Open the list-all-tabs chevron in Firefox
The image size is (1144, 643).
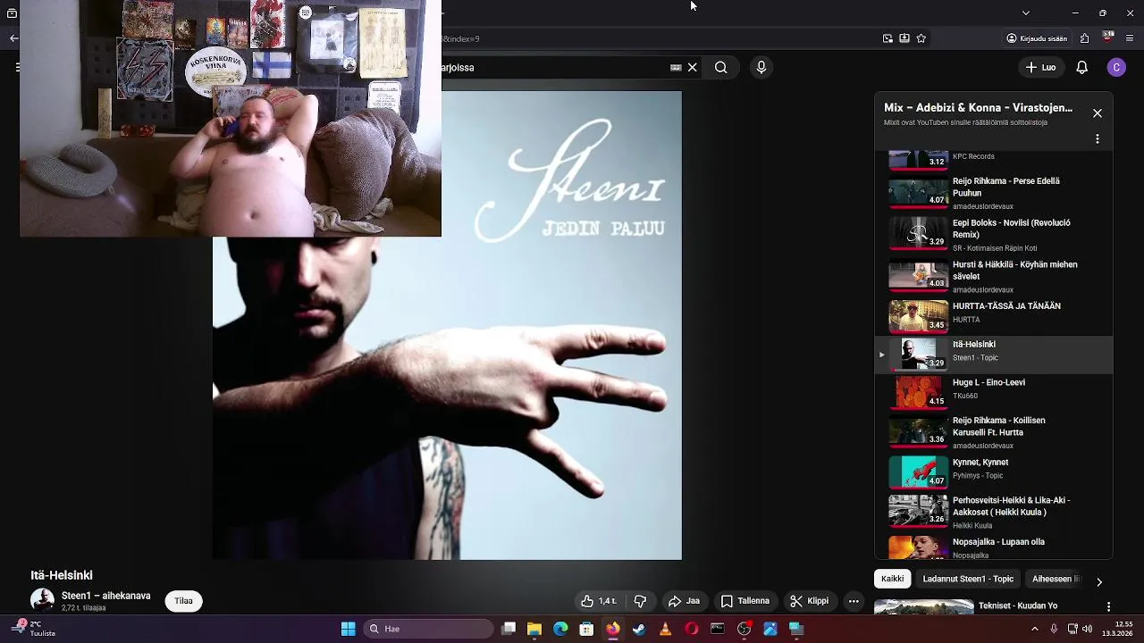[1026, 13]
